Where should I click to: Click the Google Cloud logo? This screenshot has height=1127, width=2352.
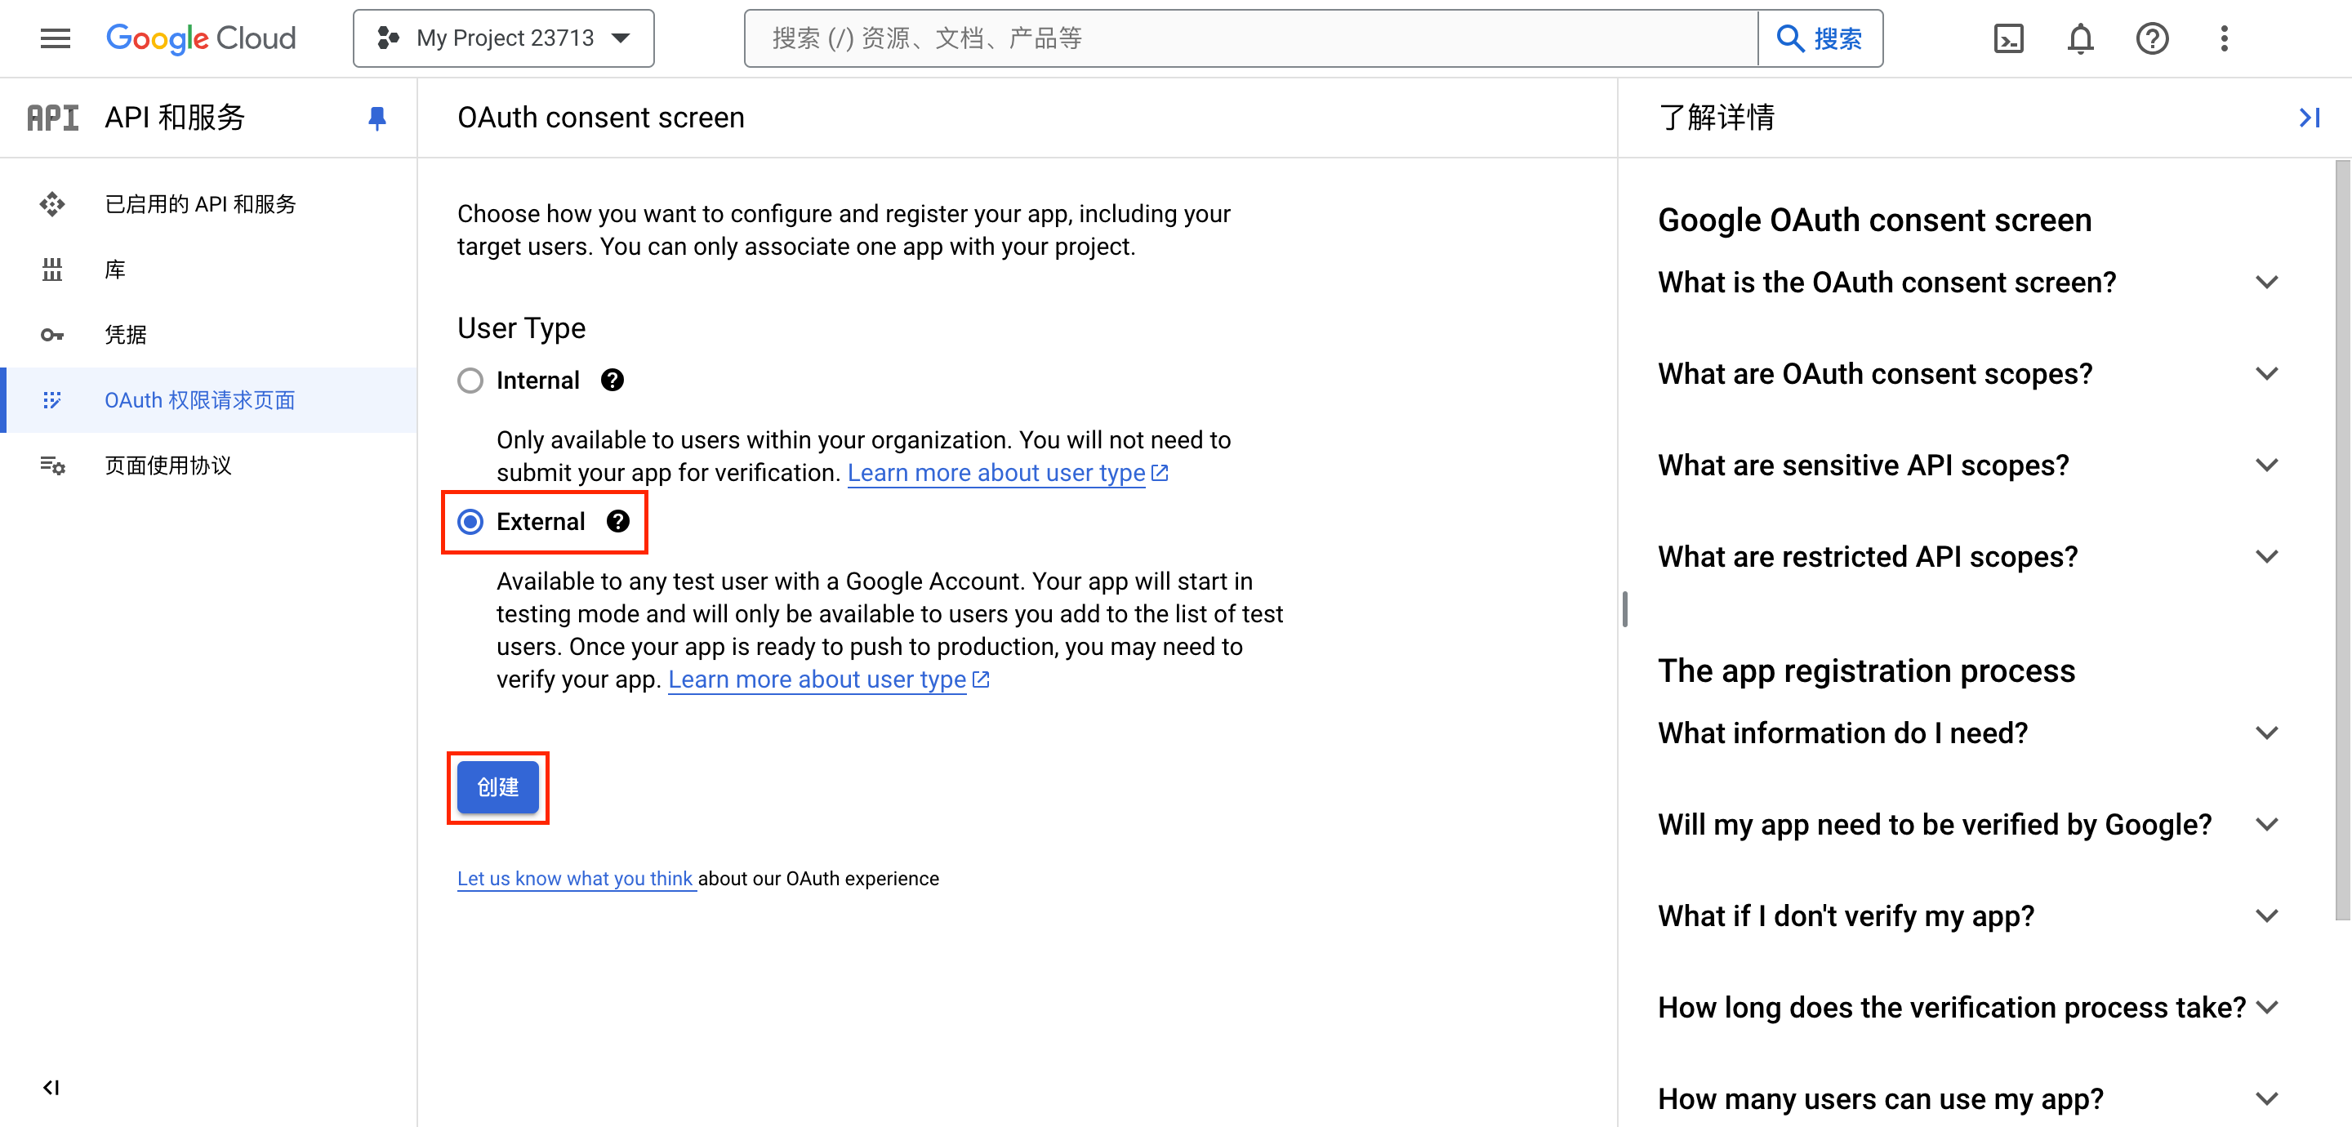[x=201, y=38]
